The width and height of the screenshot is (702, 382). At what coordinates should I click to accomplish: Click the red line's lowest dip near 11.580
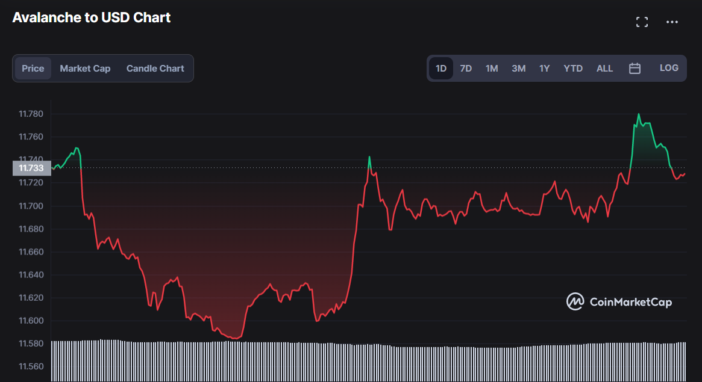click(x=234, y=338)
